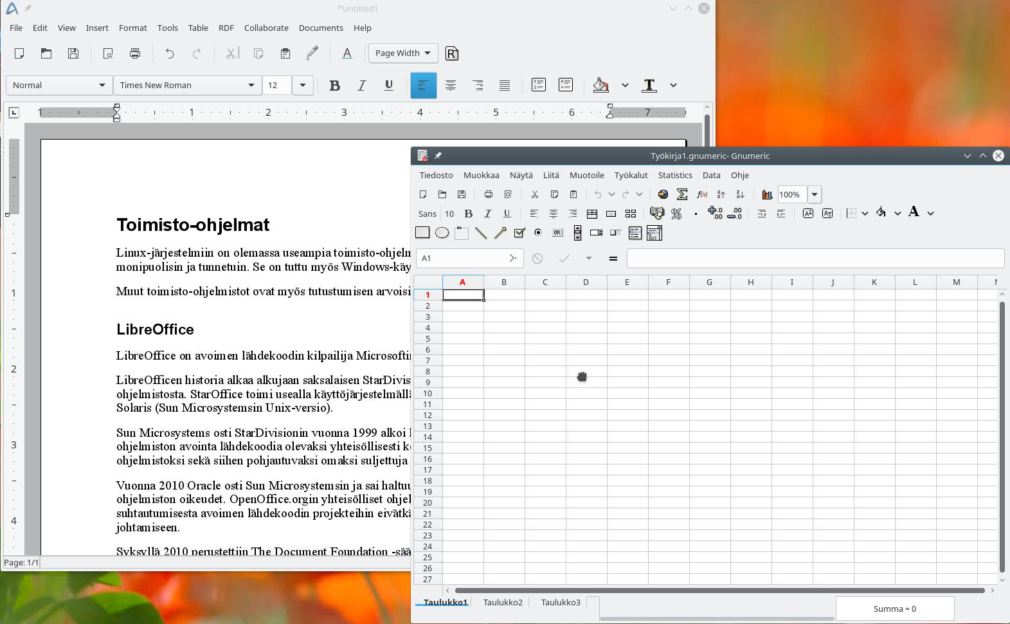Click the Summa = 0 status button
Image resolution: width=1010 pixels, height=624 pixels.
pyautogui.click(x=894, y=609)
